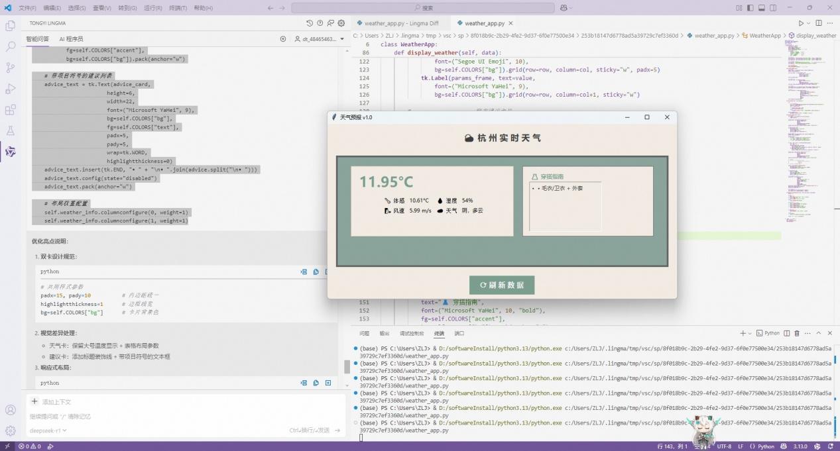Open the Extensions view

(10, 110)
